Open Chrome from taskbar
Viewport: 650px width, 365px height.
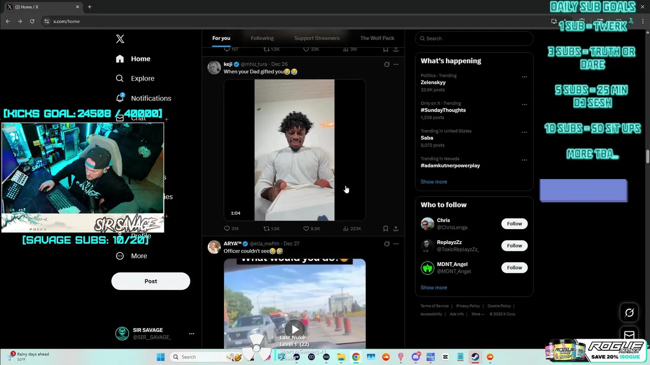pyautogui.click(x=356, y=357)
